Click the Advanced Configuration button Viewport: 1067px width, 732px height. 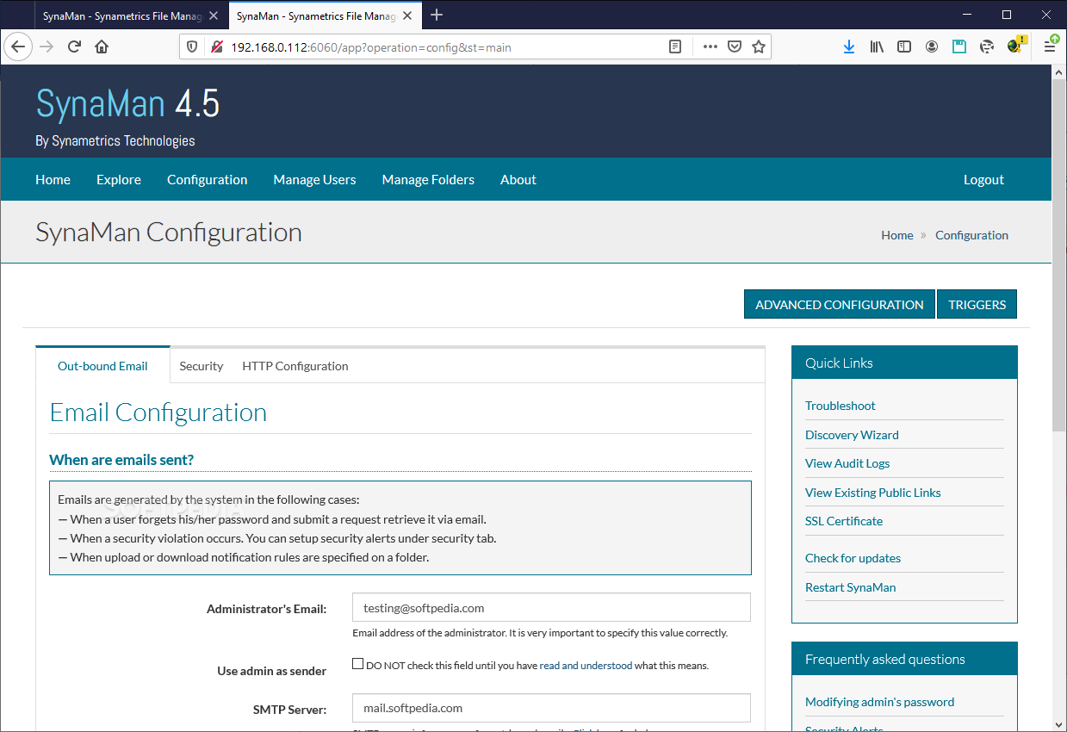tap(840, 304)
